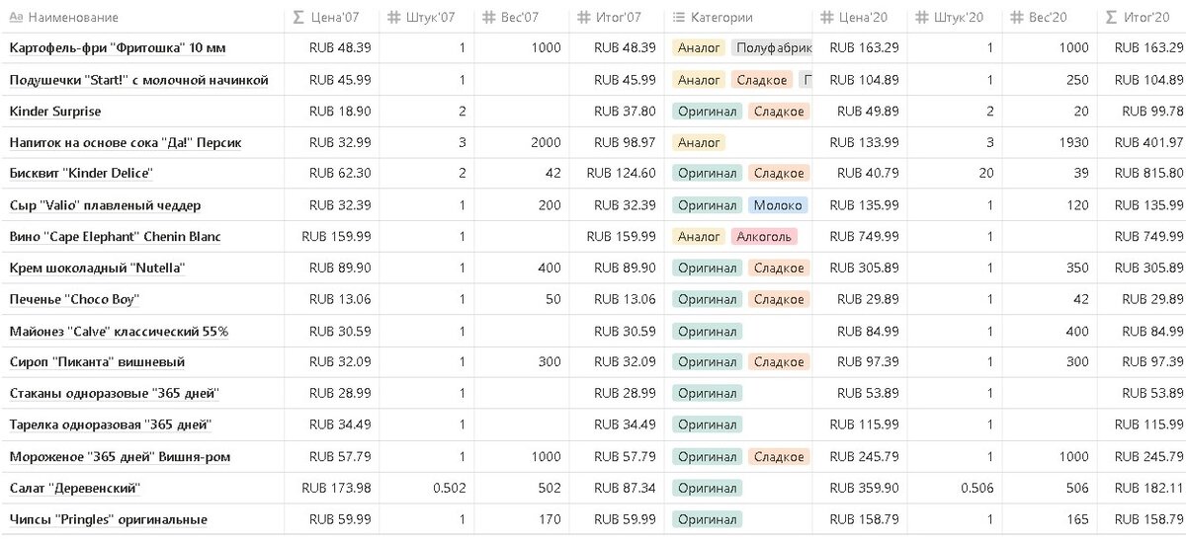The width and height of the screenshot is (1186, 540).
Task: Click the Aa icon beside Наименование header
Action: tap(16, 18)
